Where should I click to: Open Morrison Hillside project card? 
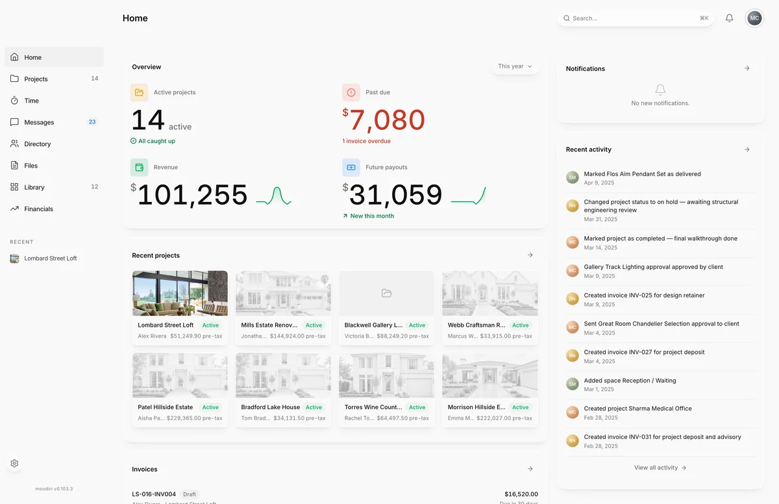click(490, 390)
